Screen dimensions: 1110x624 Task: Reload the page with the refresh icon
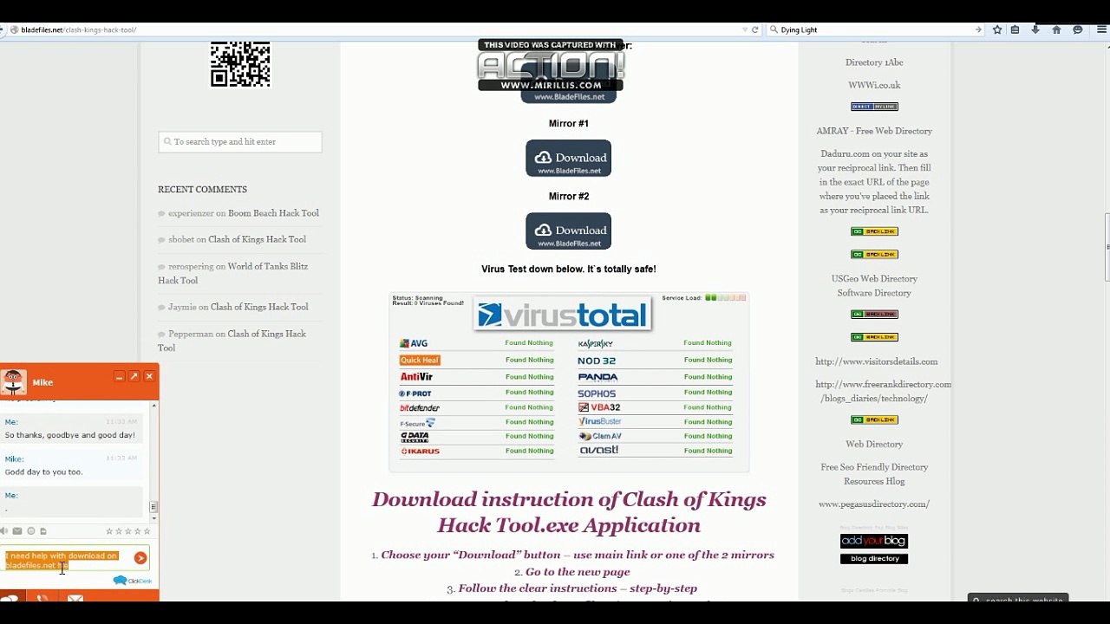(754, 29)
